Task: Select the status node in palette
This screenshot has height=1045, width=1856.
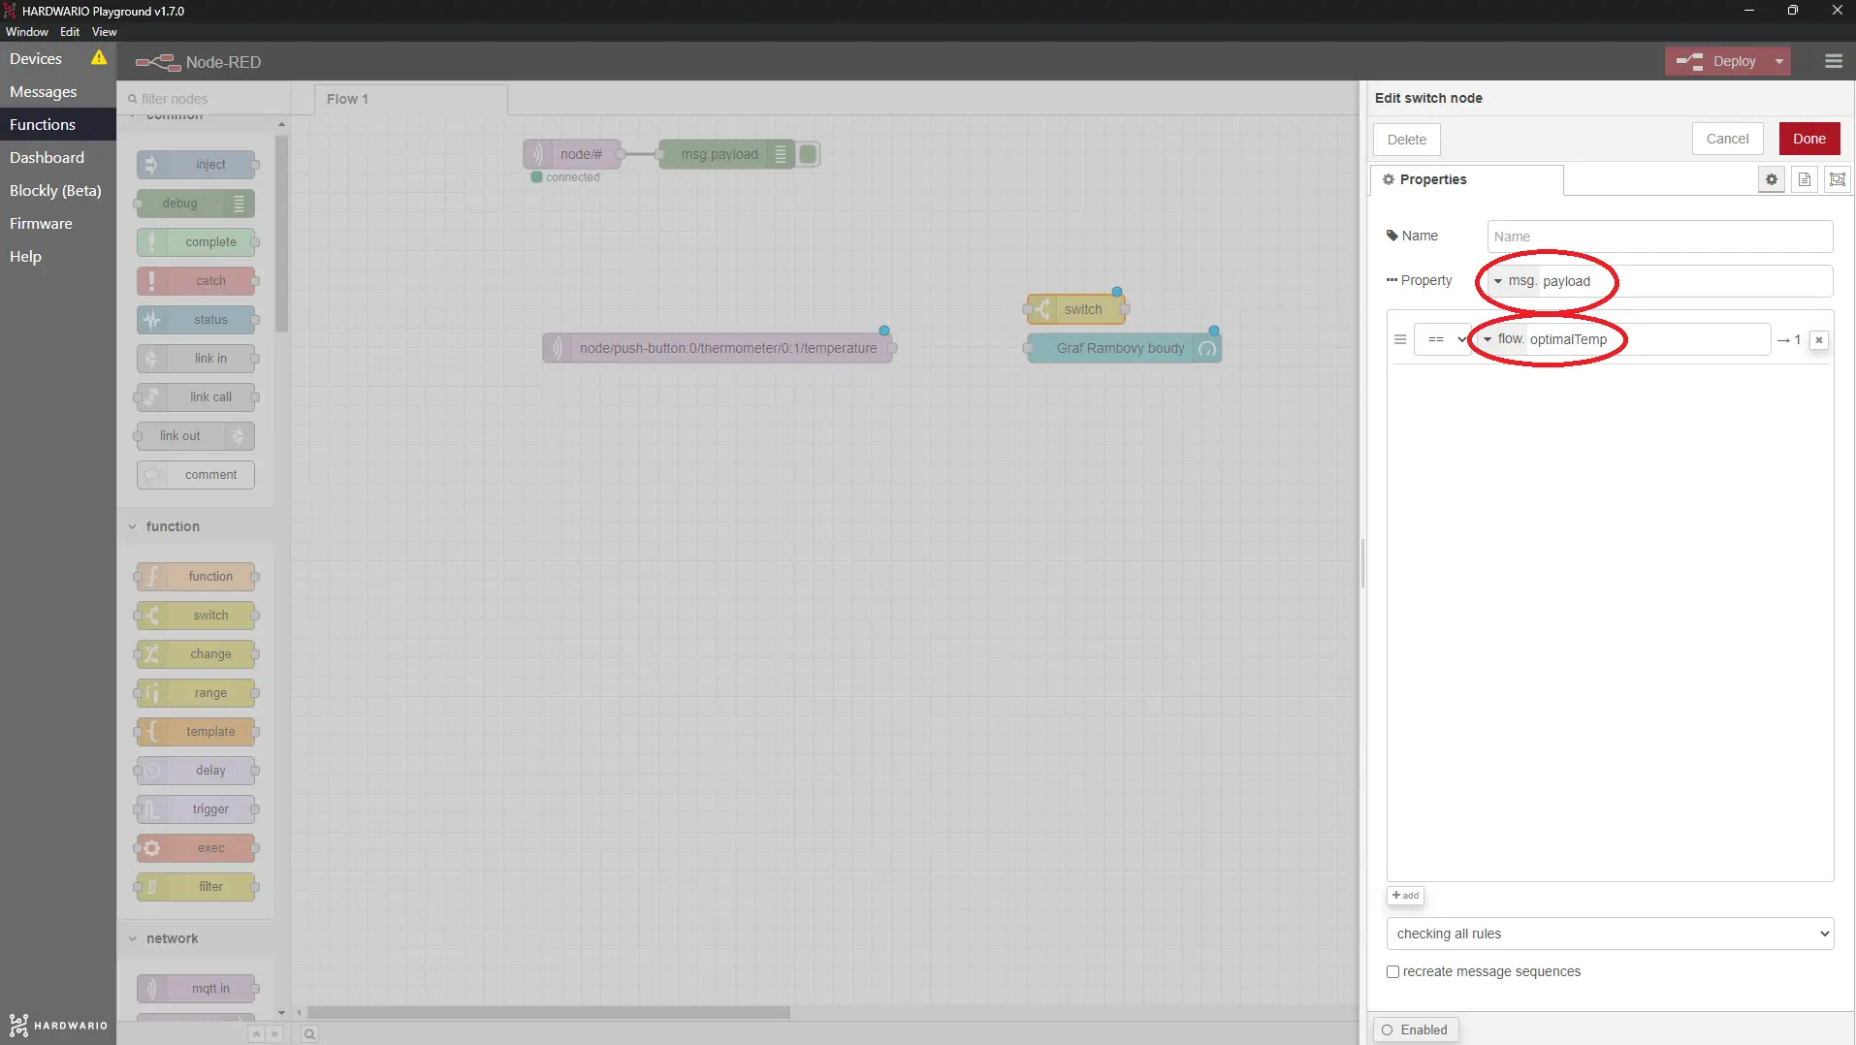Action: click(x=196, y=320)
